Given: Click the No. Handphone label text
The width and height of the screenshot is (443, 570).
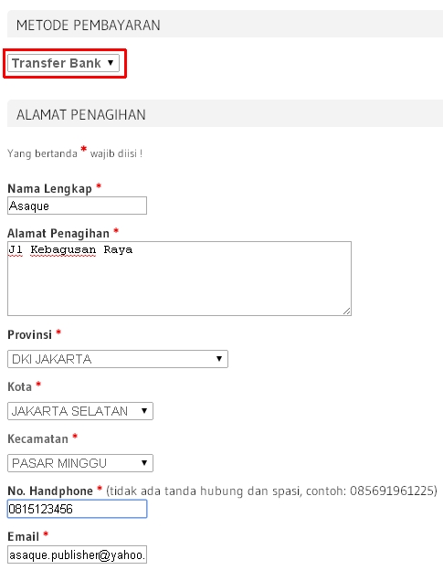Looking at the screenshot, I should coord(50,491).
